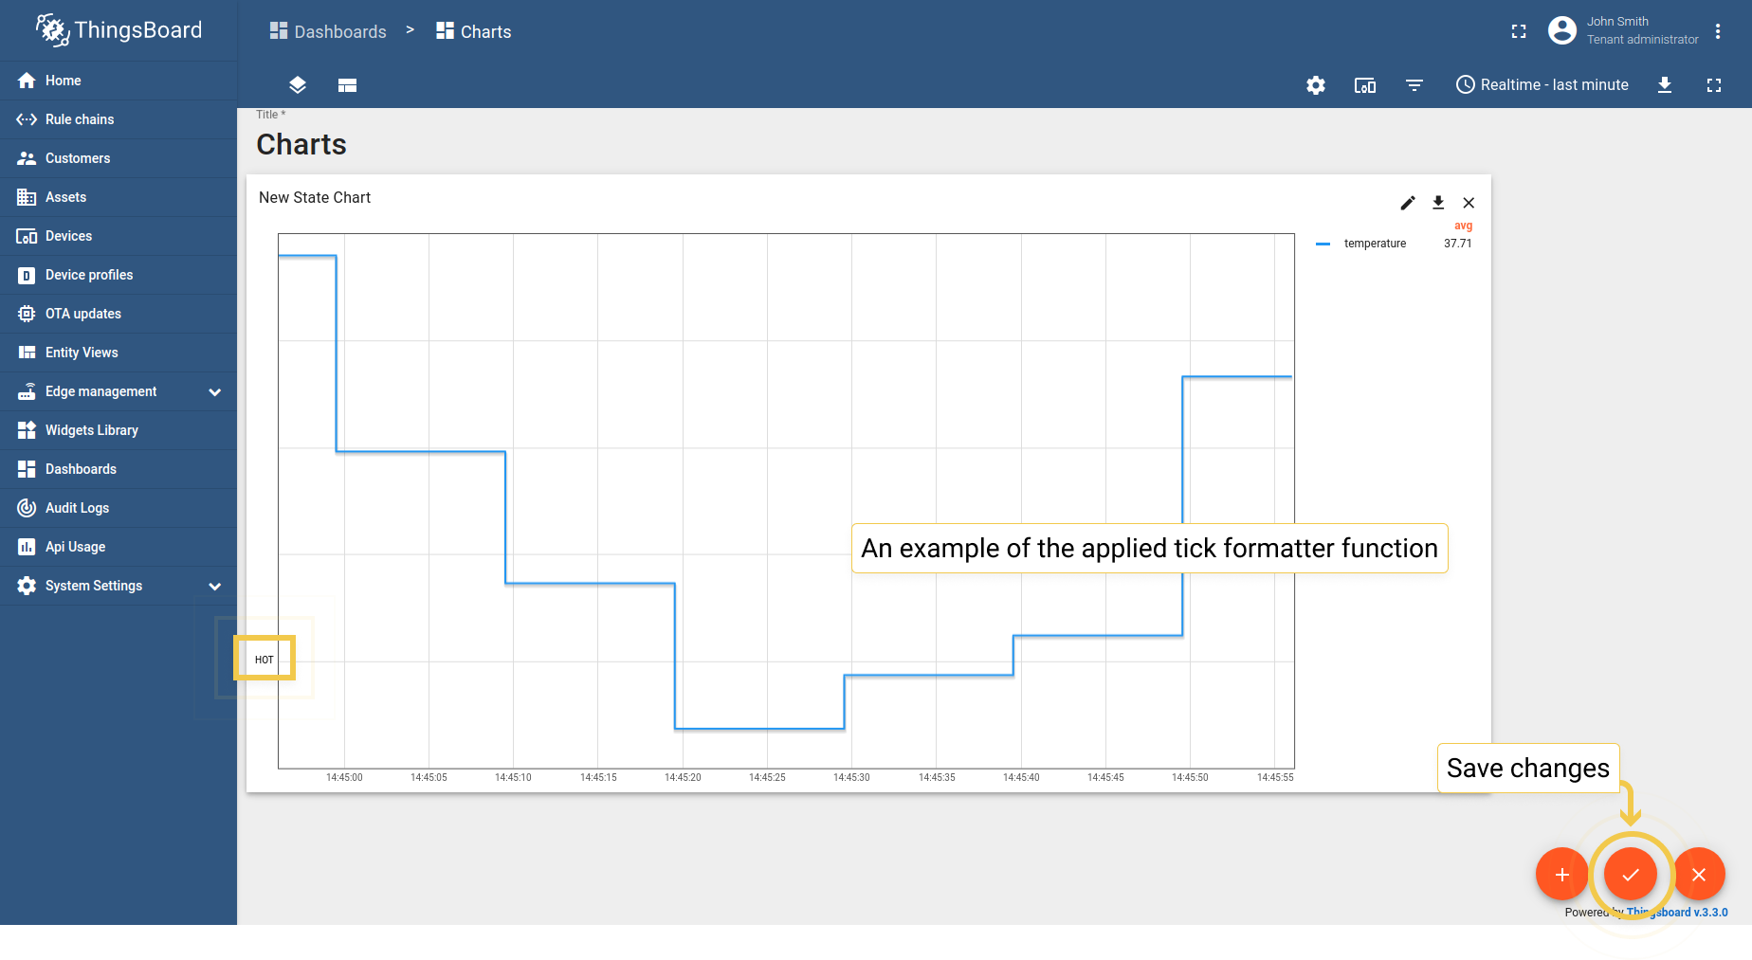The image size is (1752, 960).
Task: Open dashboard settings gear icon
Action: coord(1316,85)
